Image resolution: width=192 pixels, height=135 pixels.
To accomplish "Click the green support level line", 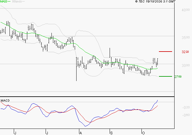I will pos(165,76).
